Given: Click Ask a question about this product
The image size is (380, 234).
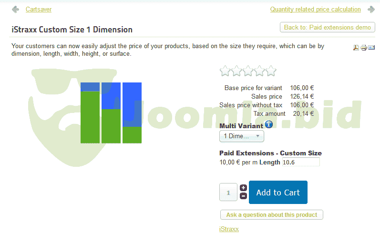Looking at the screenshot, I should click(272, 215).
